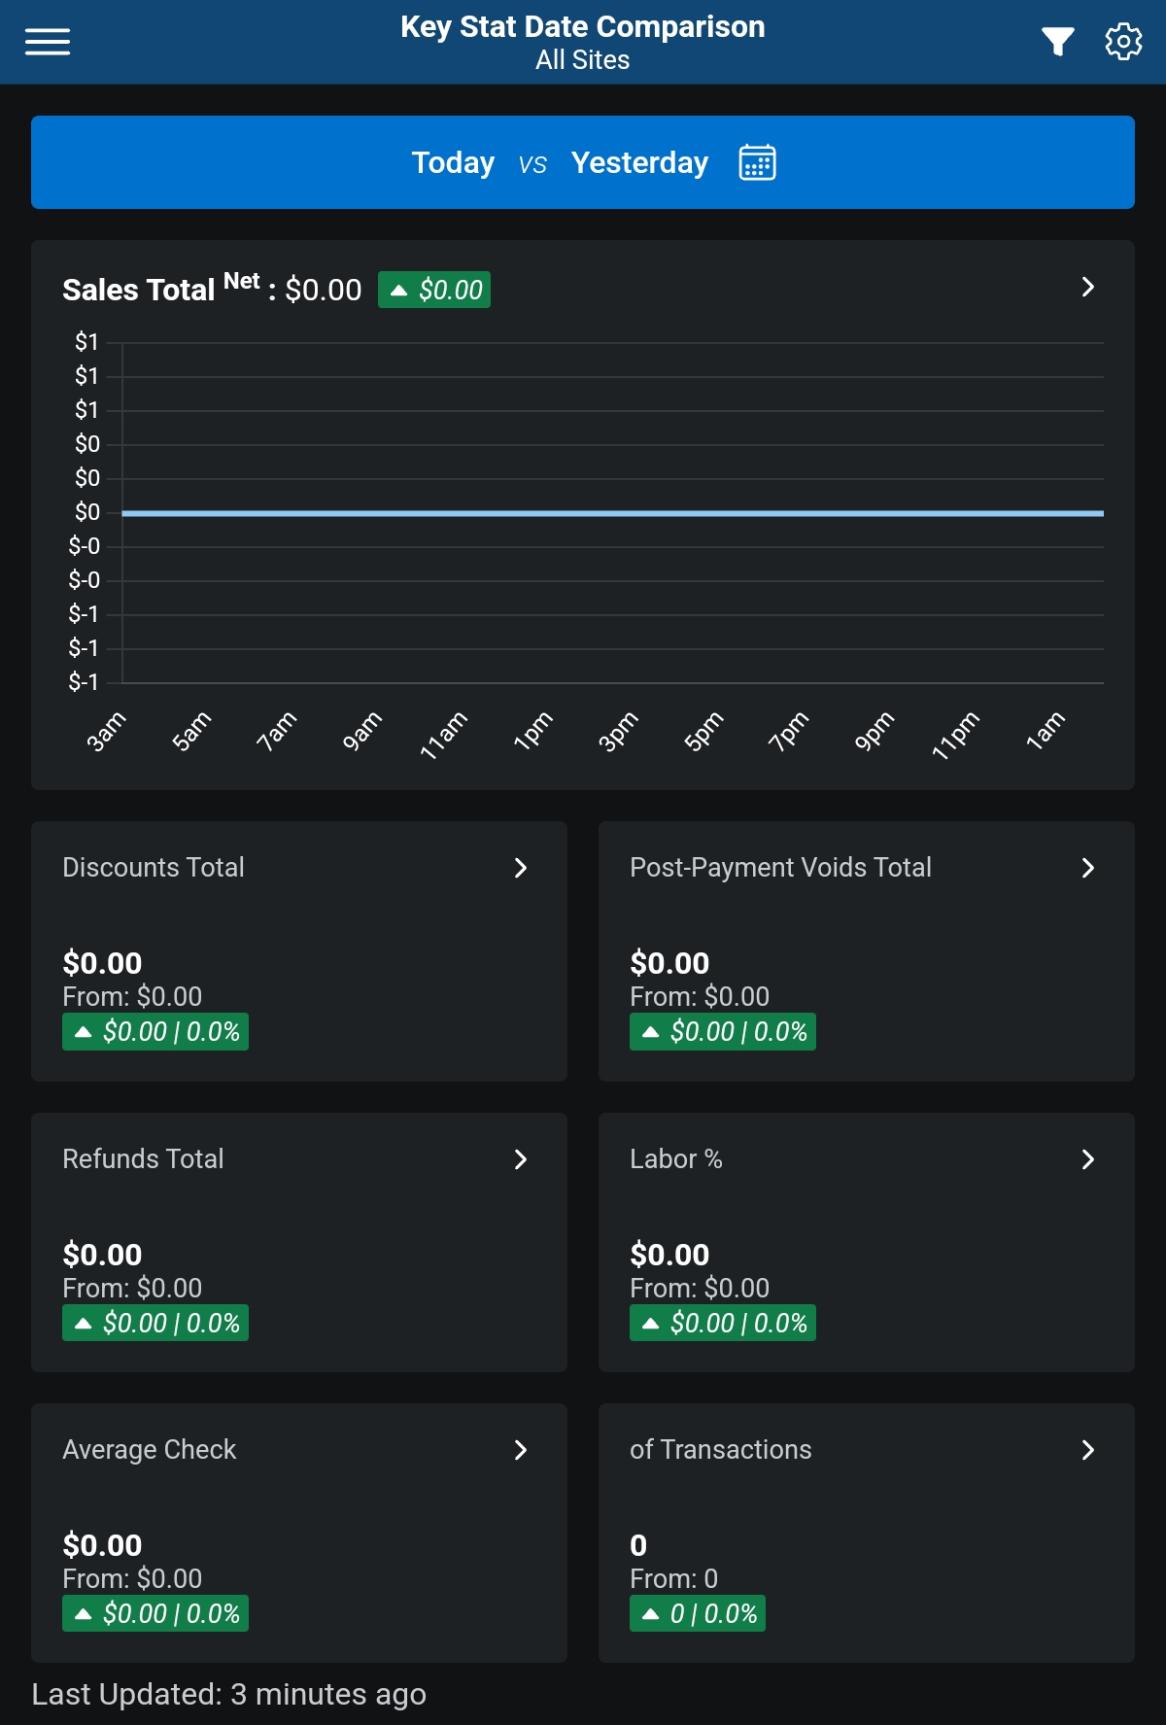Open the calendar date picker
Screen dimensions: 1166x1725
(x=757, y=162)
